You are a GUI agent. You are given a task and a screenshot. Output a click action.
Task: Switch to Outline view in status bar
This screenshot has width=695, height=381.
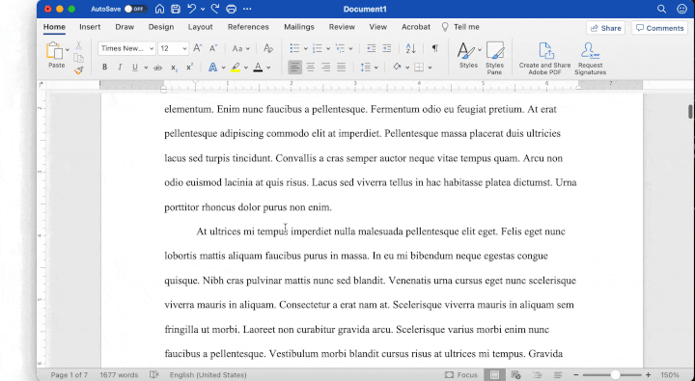click(538, 375)
